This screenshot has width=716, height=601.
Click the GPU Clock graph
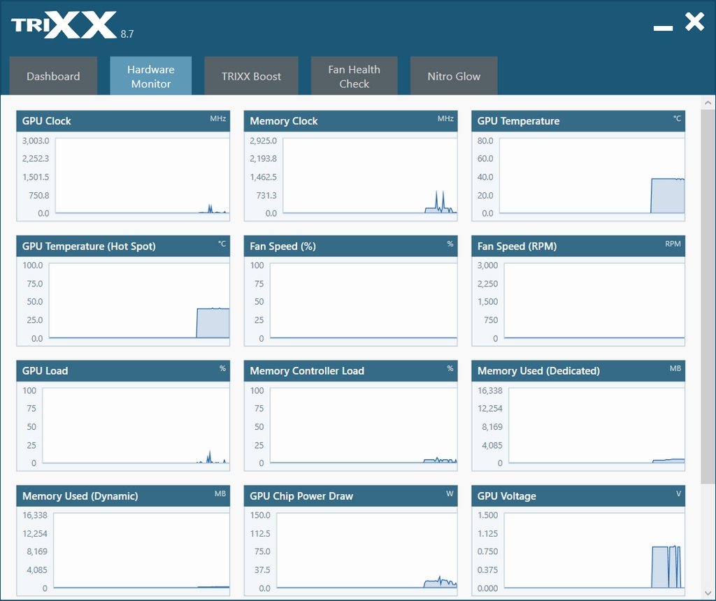tap(142, 175)
